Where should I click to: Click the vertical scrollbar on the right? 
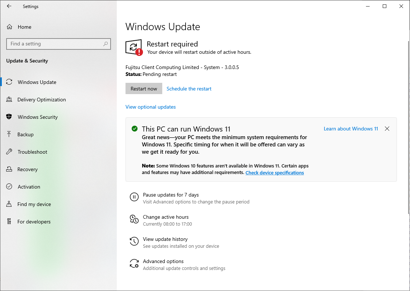pyautogui.click(x=409, y=127)
